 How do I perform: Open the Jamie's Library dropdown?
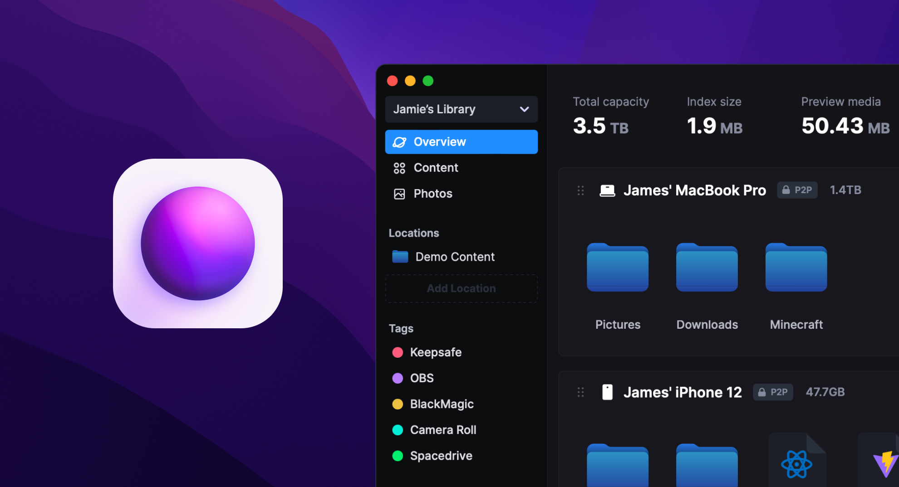[x=461, y=109]
